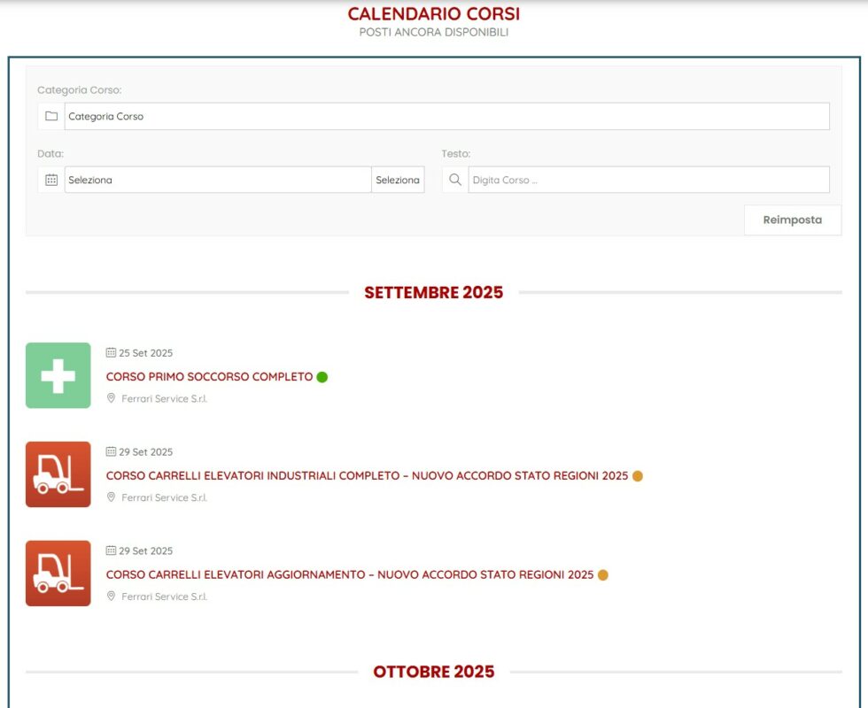Click the small calendar icon beside 25 Set 2025
This screenshot has height=708, width=868.
111,352
